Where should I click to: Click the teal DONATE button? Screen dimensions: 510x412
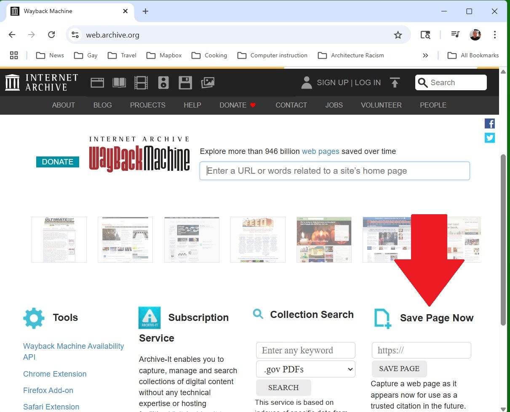pyautogui.click(x=58, y=162)
